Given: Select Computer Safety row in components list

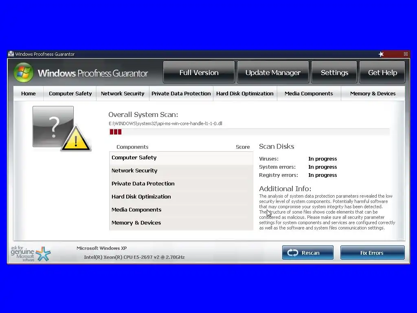Looking at the screenshot, I should pos(181,158).
